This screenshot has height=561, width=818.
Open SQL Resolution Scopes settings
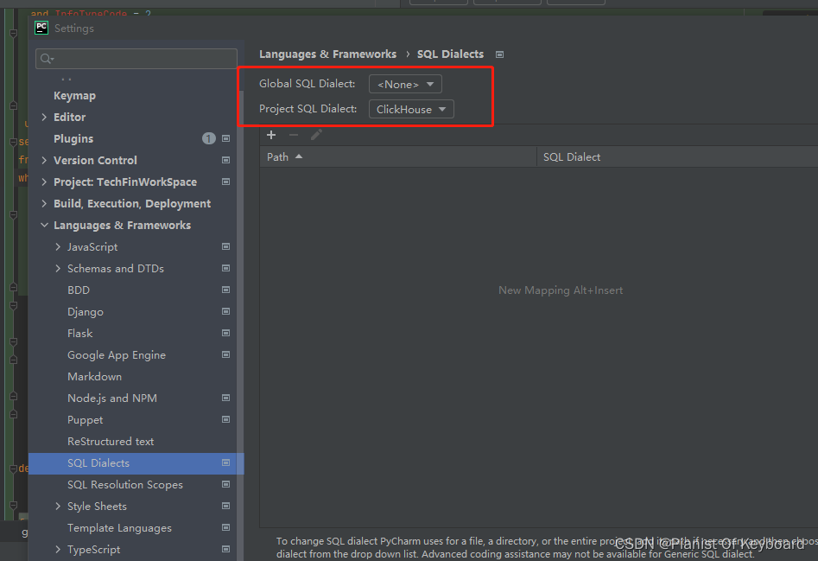pyautogui.click(x=125, y=485)
